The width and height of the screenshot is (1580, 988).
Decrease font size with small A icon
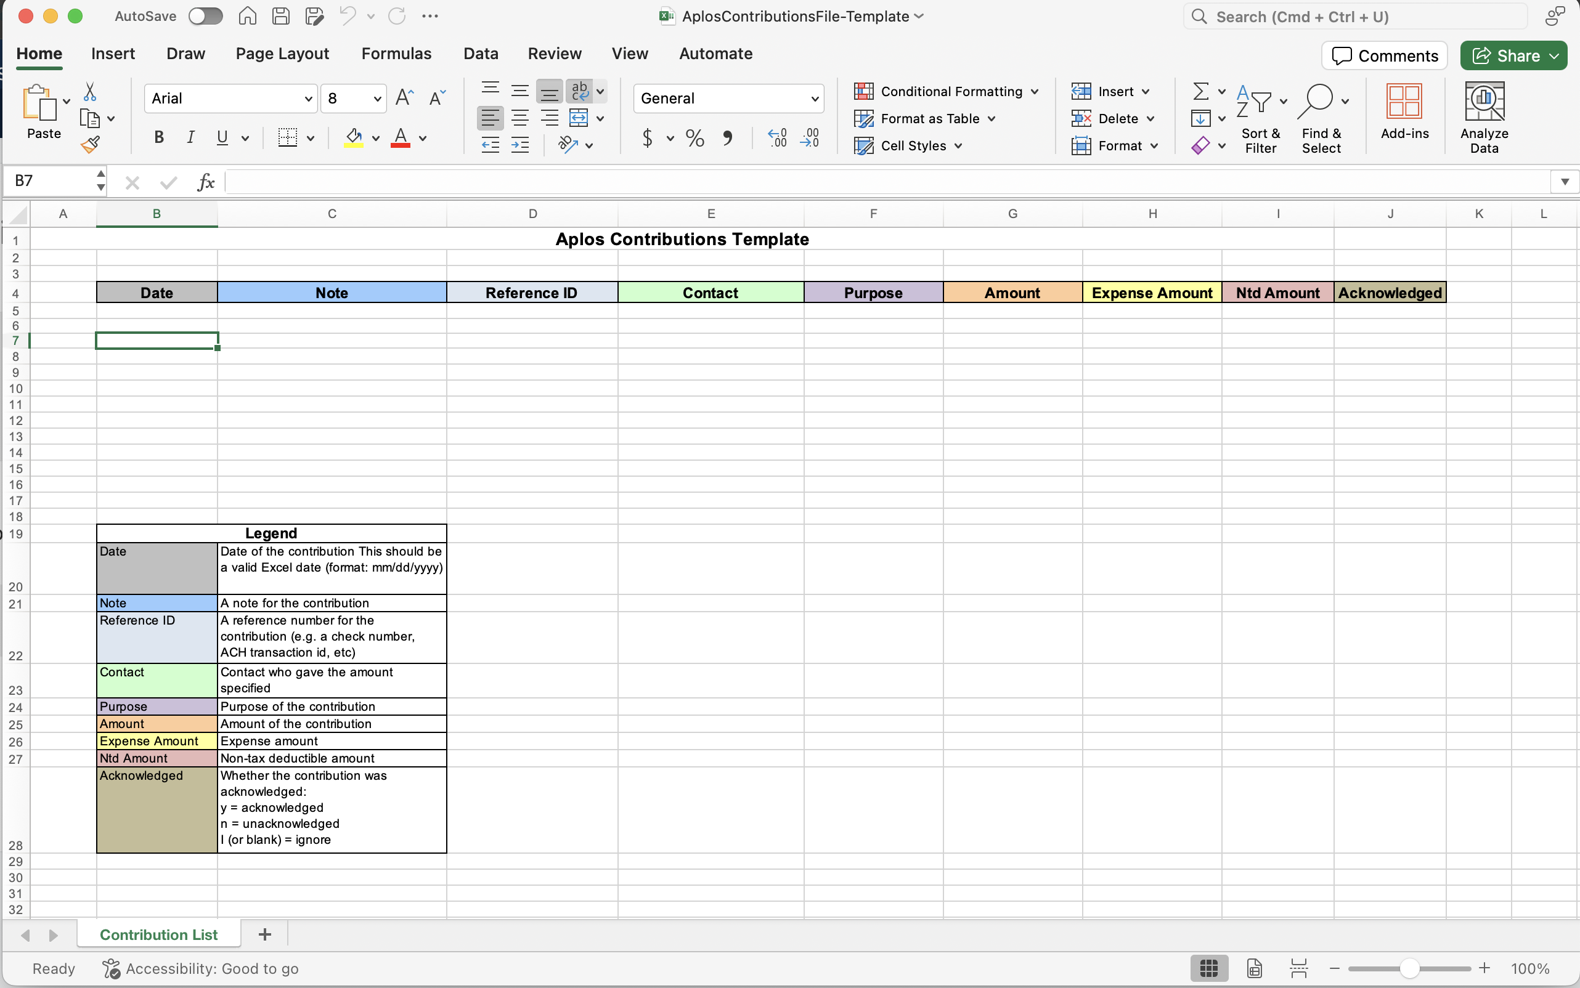[x=437, y=98]
